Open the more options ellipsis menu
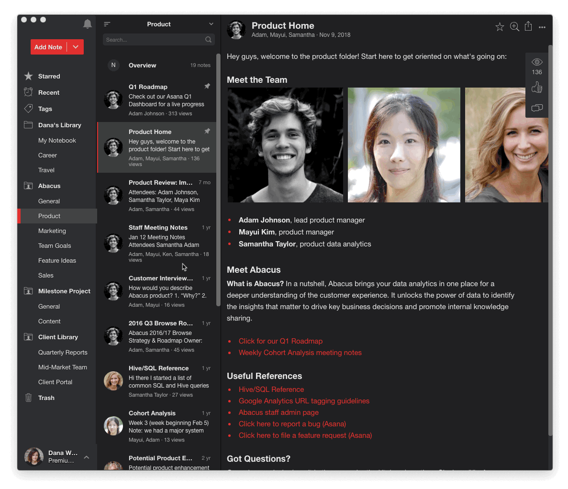The image size is (568, 489). pyautogui.click(x=542, y=27)
